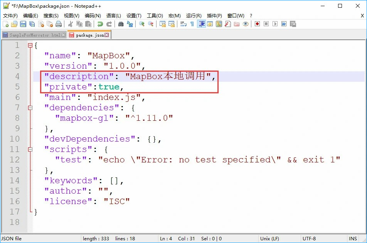Collapse the dependencies block on line 7
The width and height of the screenshot is (367, 243).
[x=30, y=108]
